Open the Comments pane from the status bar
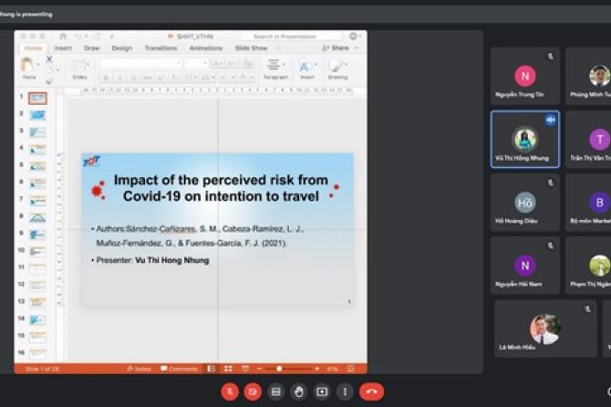Image resolution: width=611 pixels, height=407 pixels. click(x=180, y=369)
